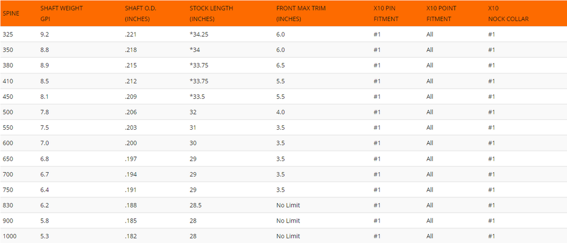Select "No Limit" in the 830 spine row
The height and width of the screenshot is (243, 567).
pyautogui.click(x=288, y=205)
